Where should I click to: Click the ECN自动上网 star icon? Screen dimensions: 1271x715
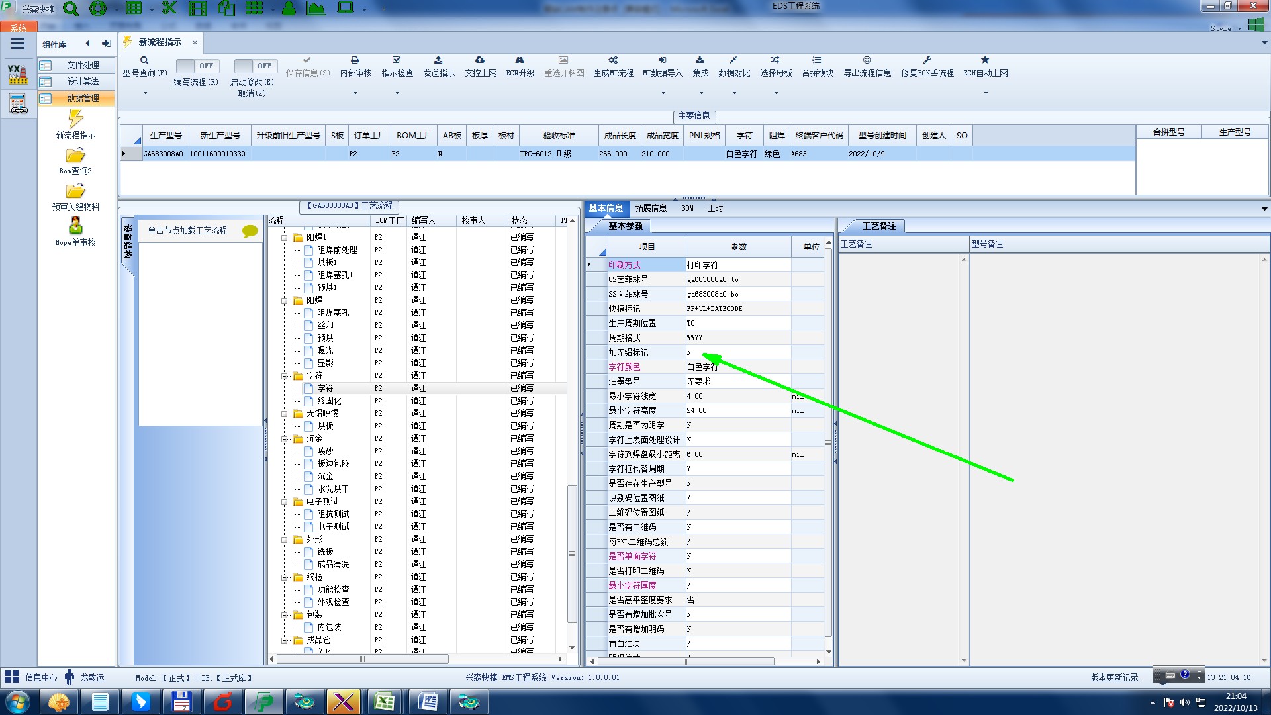click(985, 60)
